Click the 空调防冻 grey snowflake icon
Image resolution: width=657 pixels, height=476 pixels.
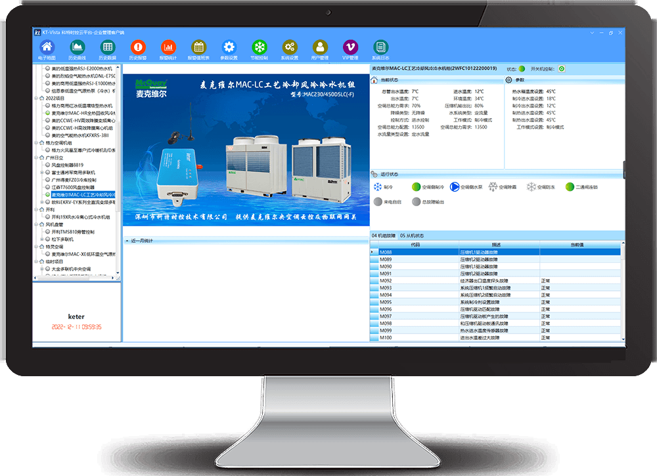click(x=532, y=186)
